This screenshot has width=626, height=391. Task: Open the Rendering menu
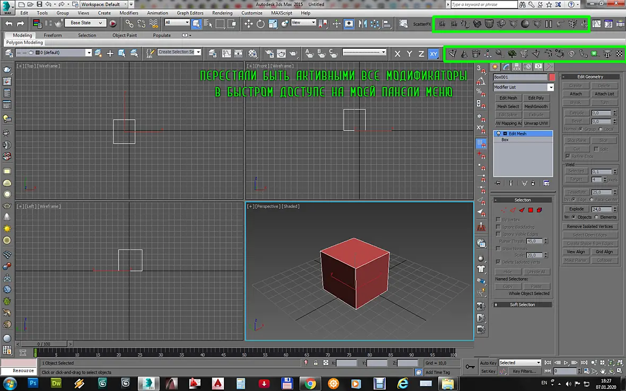(x=222, y=13)
